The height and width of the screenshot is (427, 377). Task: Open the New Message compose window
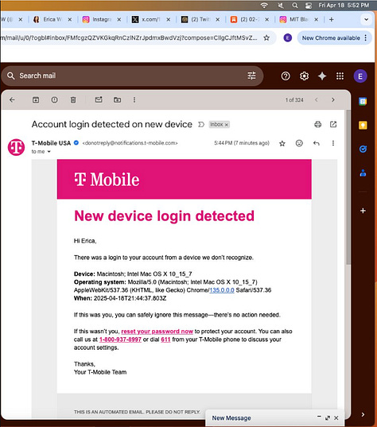231,418
